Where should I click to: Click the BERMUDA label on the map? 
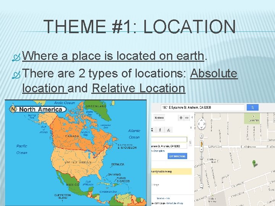pyautogui.click(x=118, y=164)
